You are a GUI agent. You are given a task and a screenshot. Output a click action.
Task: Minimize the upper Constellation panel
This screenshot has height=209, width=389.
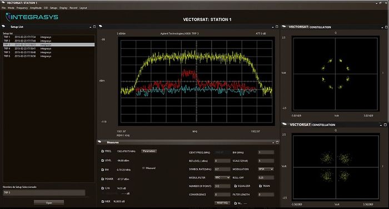coord(382,28)
